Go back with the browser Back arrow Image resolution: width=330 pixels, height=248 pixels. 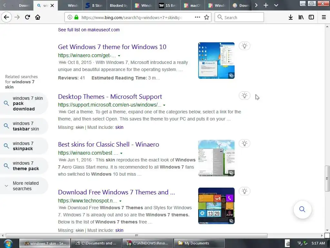[6, 17]
